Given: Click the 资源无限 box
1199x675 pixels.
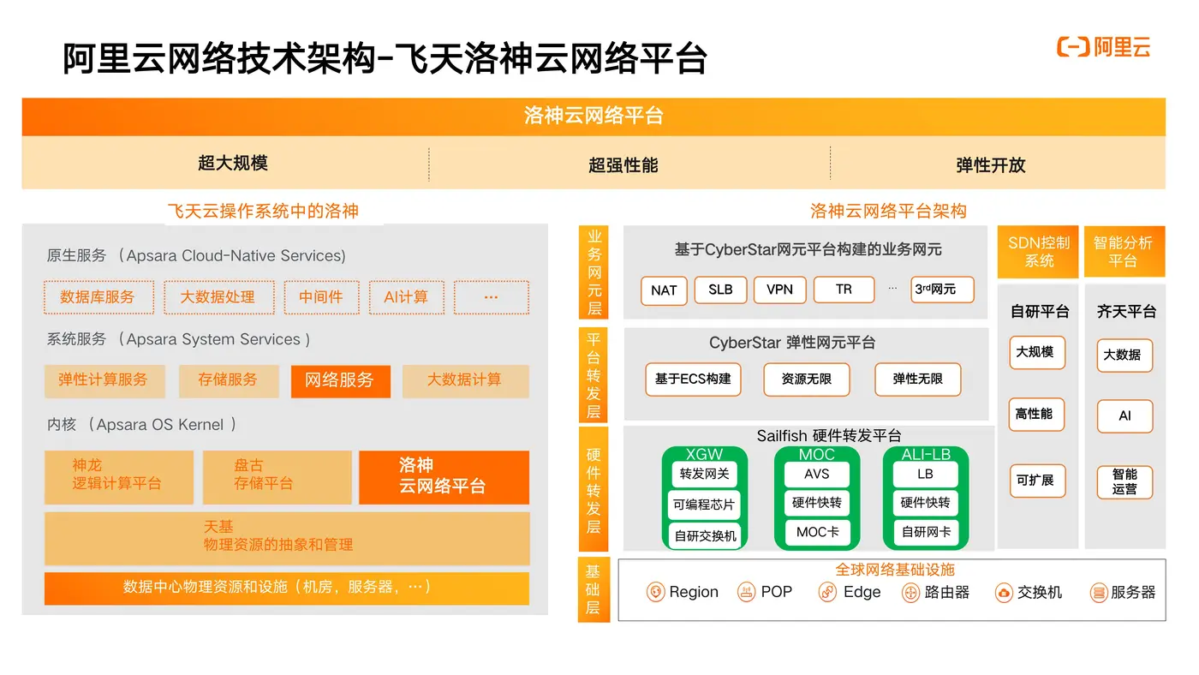Looking at the screenshot, I should tap(807, 379).
